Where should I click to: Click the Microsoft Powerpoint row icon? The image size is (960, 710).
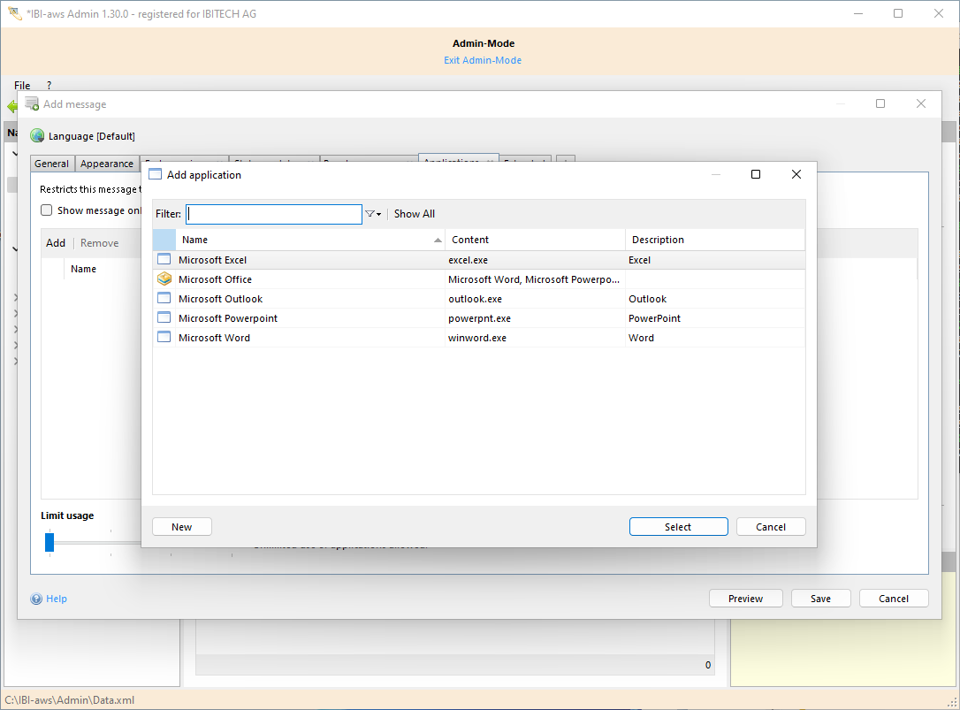[x=164, y=318]
